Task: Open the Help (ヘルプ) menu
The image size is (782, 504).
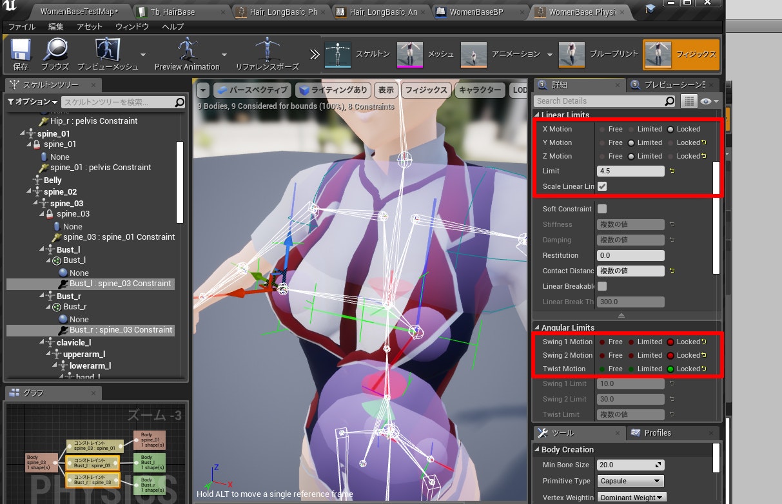Action: [x=173, y=26]
